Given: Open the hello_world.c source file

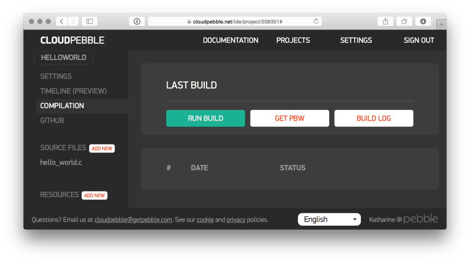Looking at the screenshot, I should pyautogui.click(x=61, y=162).
